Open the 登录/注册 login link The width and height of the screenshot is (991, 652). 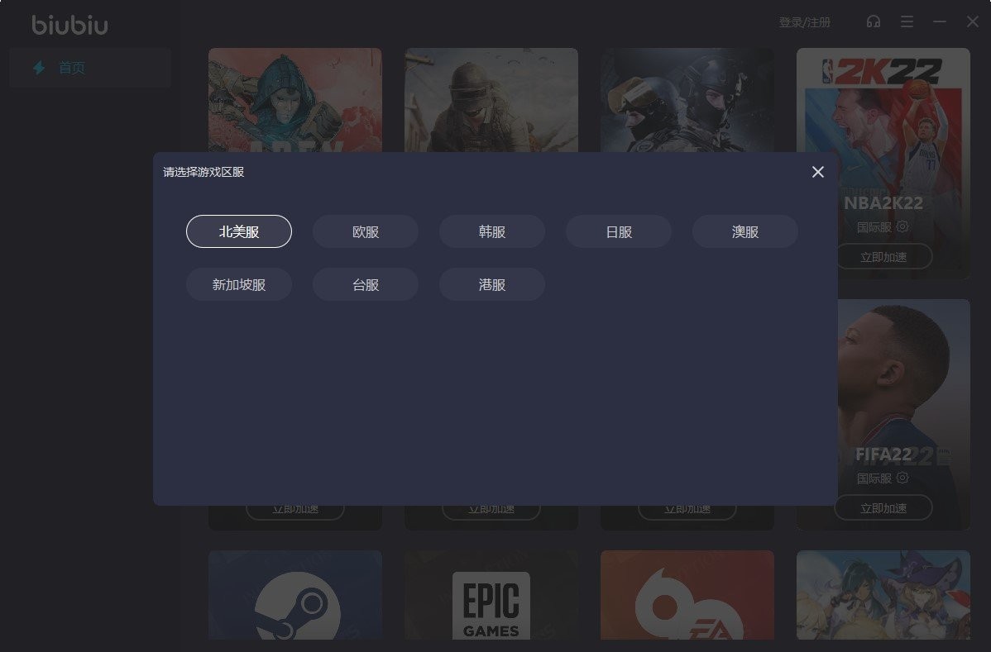[805, 22]
